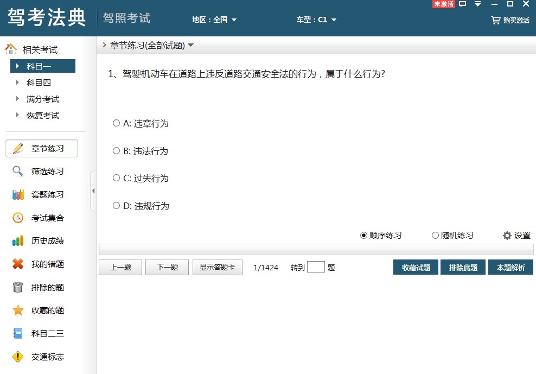Click the 下一题 next question button
The height and width of the screenshot is (374, 536).
(167, 267)
